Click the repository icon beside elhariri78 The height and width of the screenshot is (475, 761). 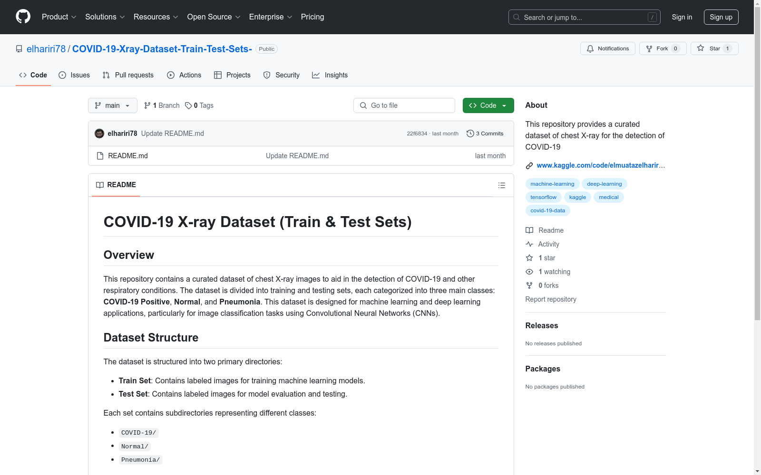pos(19,49)
